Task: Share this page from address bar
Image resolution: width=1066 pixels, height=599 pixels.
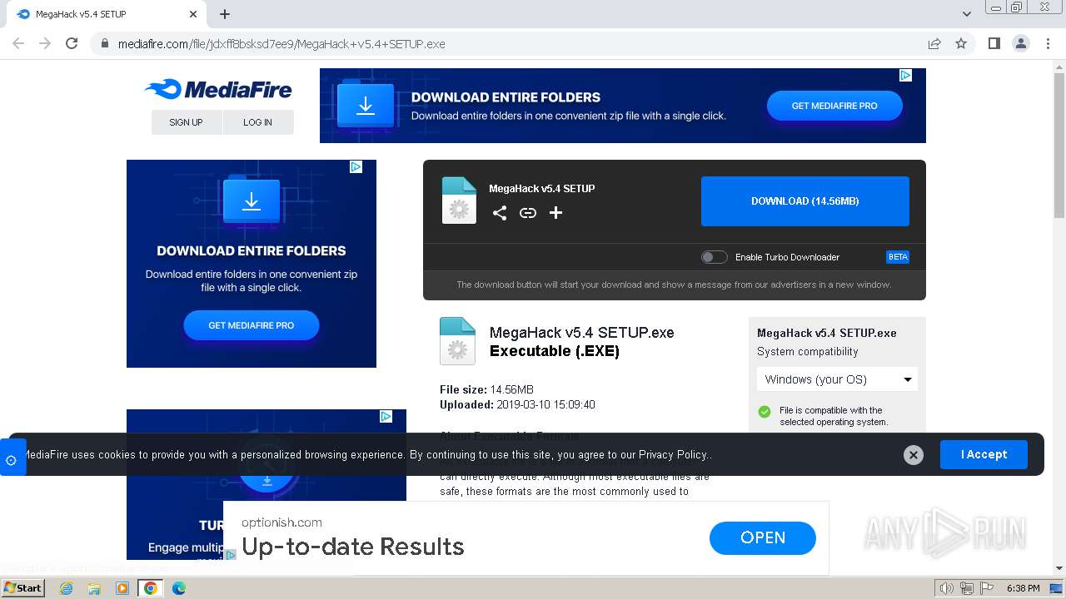Action: tap(934, 43)
